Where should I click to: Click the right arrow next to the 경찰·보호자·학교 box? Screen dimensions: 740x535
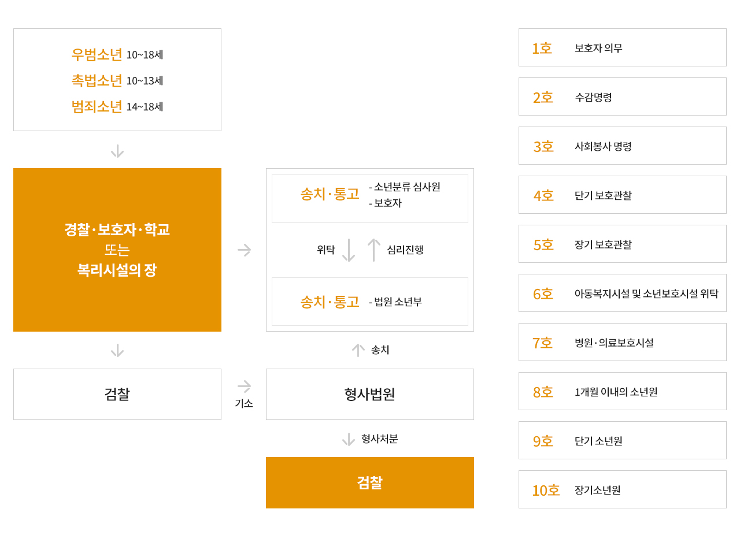click(x=244, y=250)
